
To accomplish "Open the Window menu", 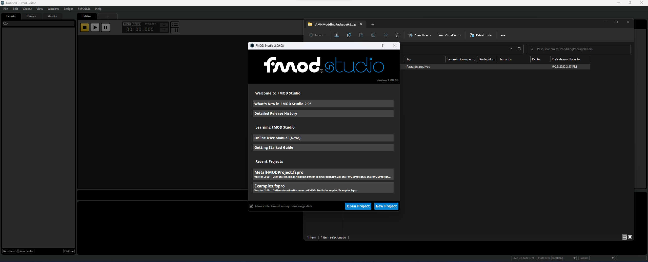I will pyautogui.click(x=53, y=9).
